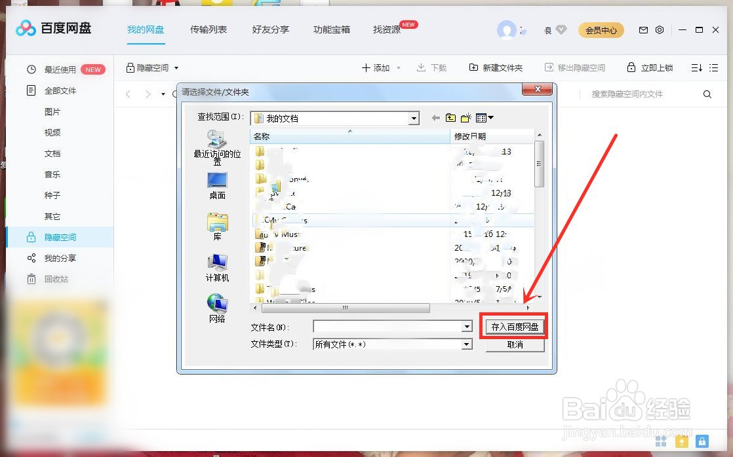Open the 文件名 dropdown arrow
The height and width of the screenshot is (457, 733).
point(467,327)
